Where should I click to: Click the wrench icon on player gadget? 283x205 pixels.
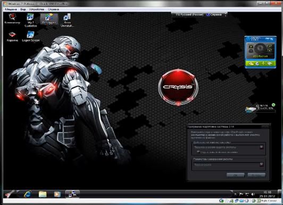click(270, 47)
